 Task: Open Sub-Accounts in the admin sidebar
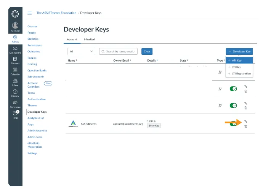[x=36, y=77]
